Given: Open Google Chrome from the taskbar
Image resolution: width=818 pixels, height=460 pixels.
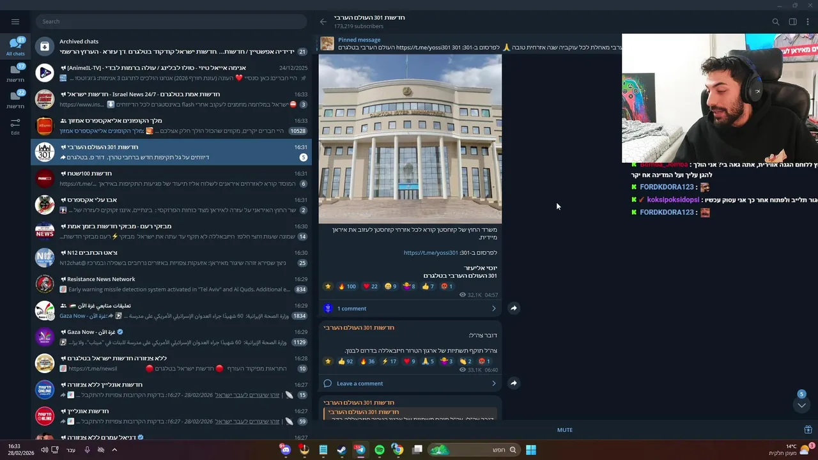Looking at the screenshot, I should 398,450.
